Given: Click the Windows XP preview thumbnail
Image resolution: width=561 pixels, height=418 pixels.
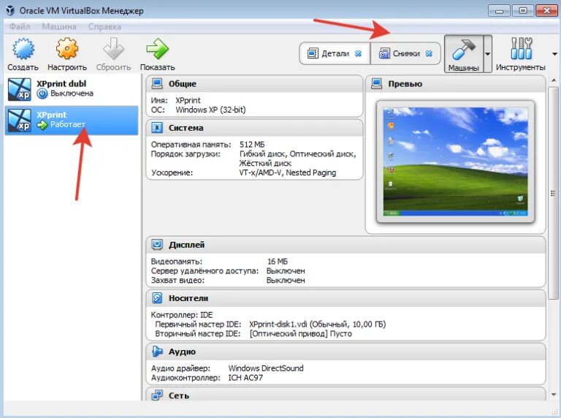Looking at the screenshot, I should 455,161.
